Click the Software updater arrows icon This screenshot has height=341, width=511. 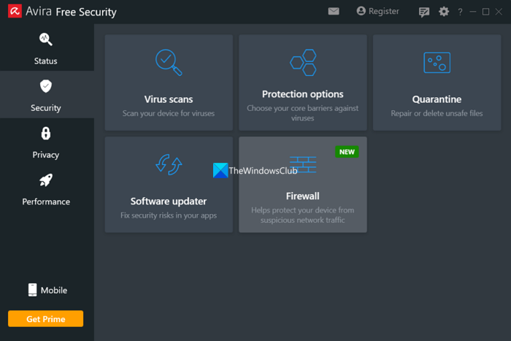click(x=169, y=164)
